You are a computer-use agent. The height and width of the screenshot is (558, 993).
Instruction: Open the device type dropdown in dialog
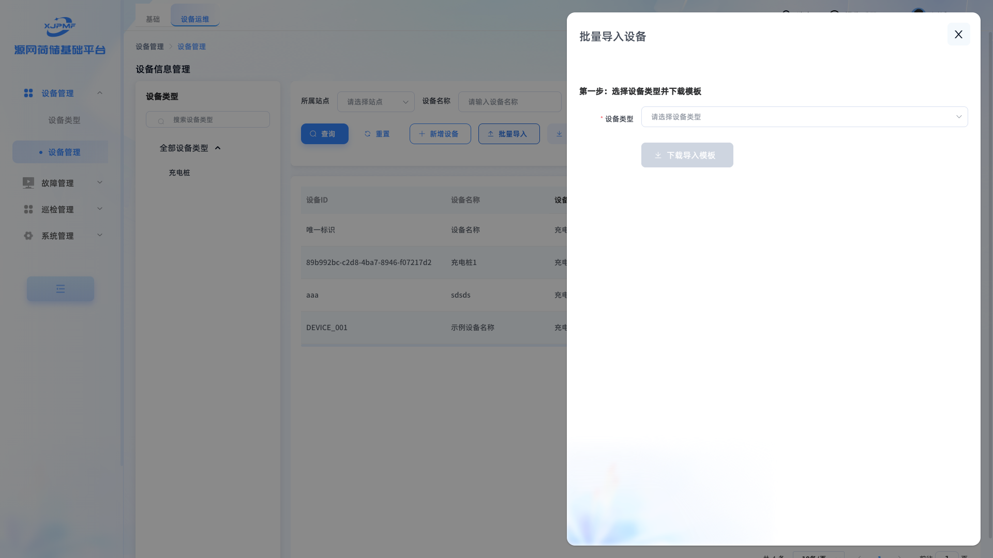pos(804,117)
